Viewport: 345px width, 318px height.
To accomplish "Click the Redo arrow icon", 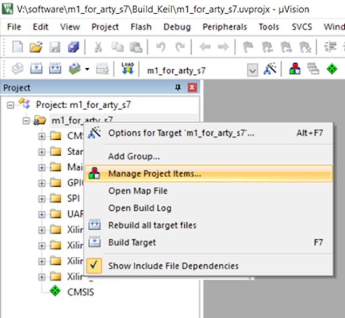I will pos(180,47).
